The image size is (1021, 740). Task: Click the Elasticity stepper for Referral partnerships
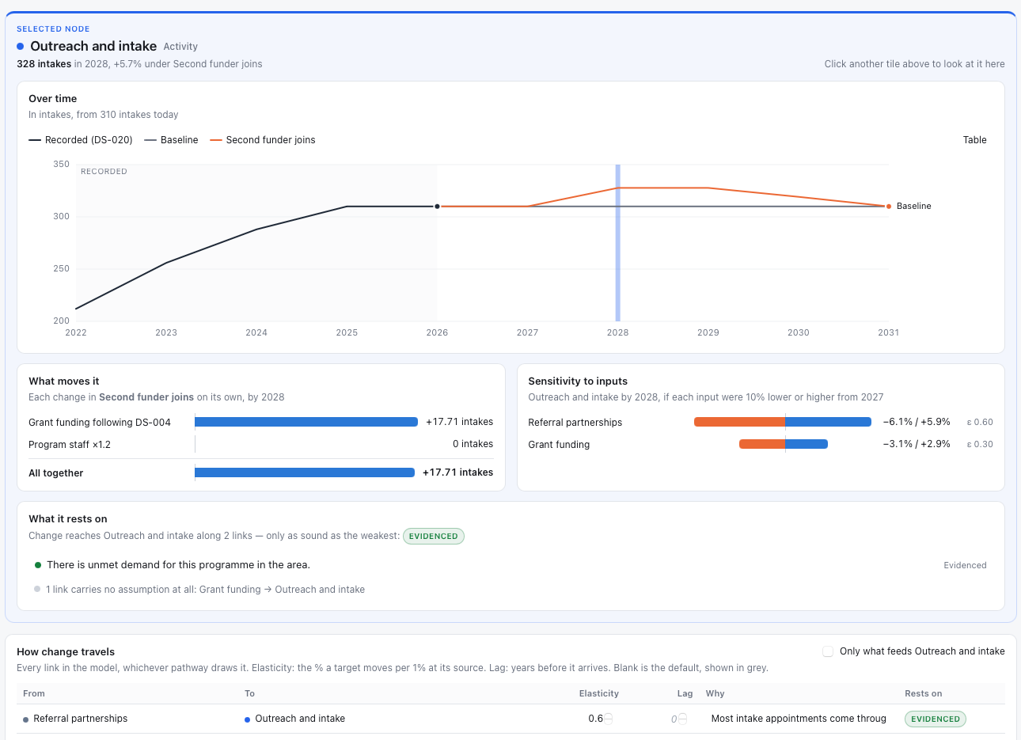point(608,719)
